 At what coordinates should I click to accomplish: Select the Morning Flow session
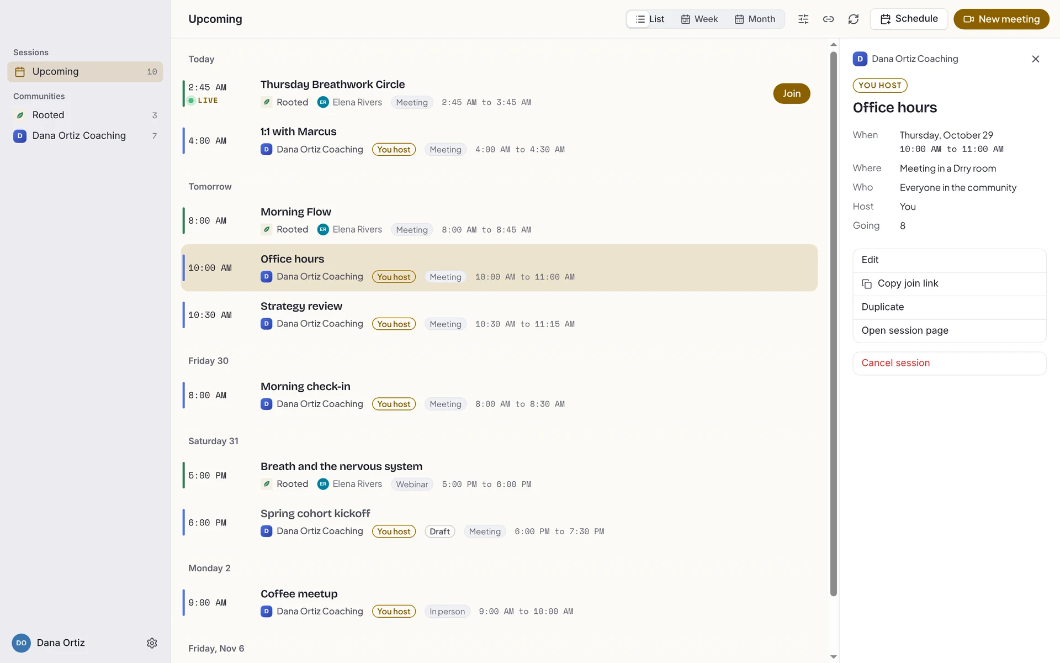click(499, 221)
